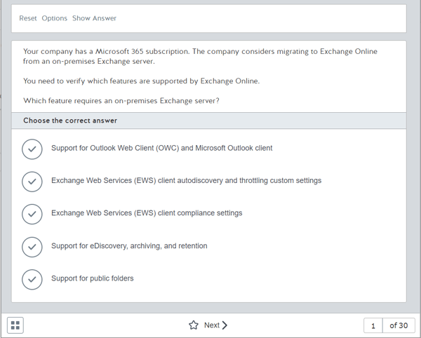Mark question with the star icon
The height and width of the screenshot is (338, 421).
(x=194, y=325)
